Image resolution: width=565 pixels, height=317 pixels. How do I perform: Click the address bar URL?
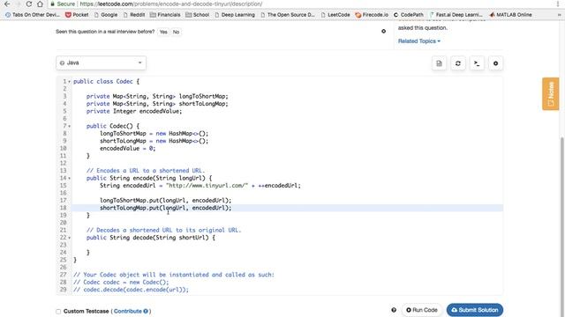(x=170, y=4)
